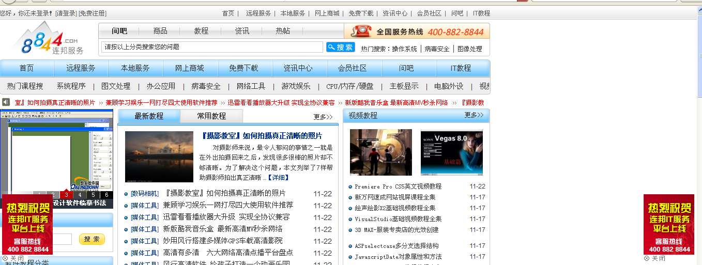Switch to the 常用教程 tab

[211, 116]
